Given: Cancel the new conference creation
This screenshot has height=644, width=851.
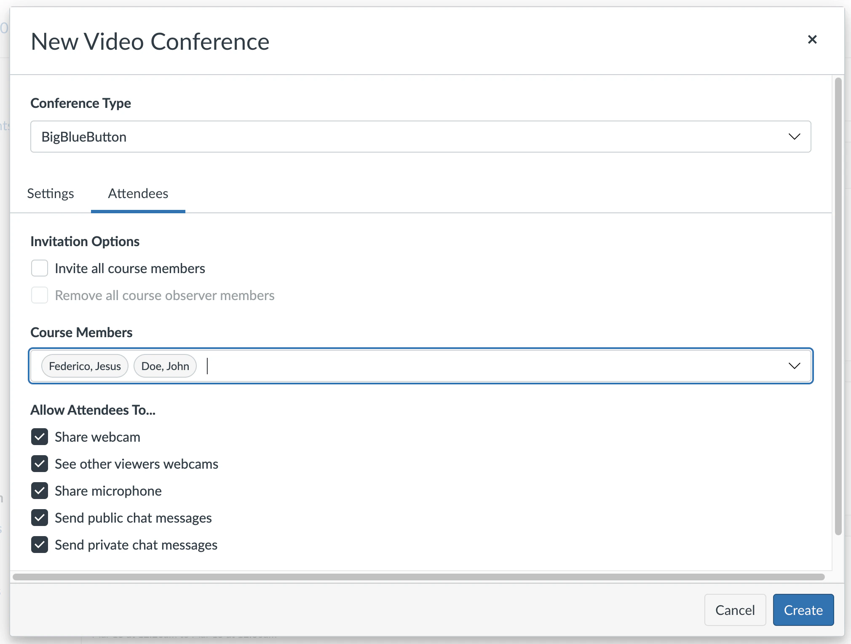Looking at the screenshot, I should click(735, 610).
